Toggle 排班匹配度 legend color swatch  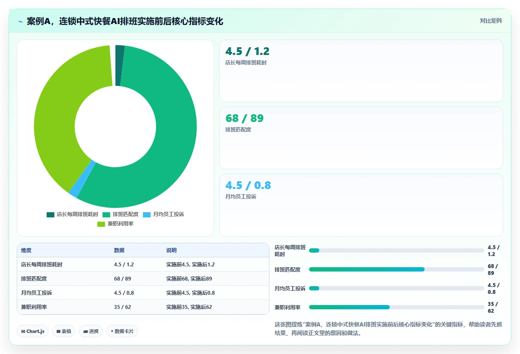tap(106, 214)
